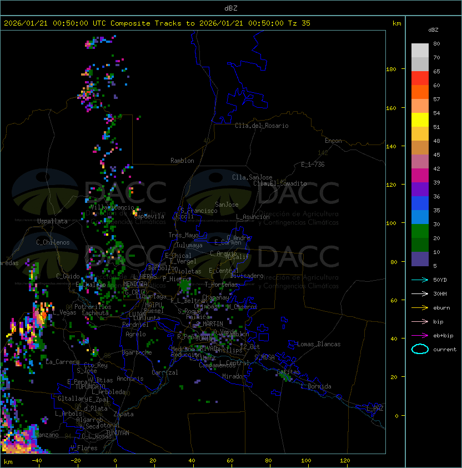Screen dimensions: 462x468
Task: Click the 'dBZ' title at top center
Action: 231,8
